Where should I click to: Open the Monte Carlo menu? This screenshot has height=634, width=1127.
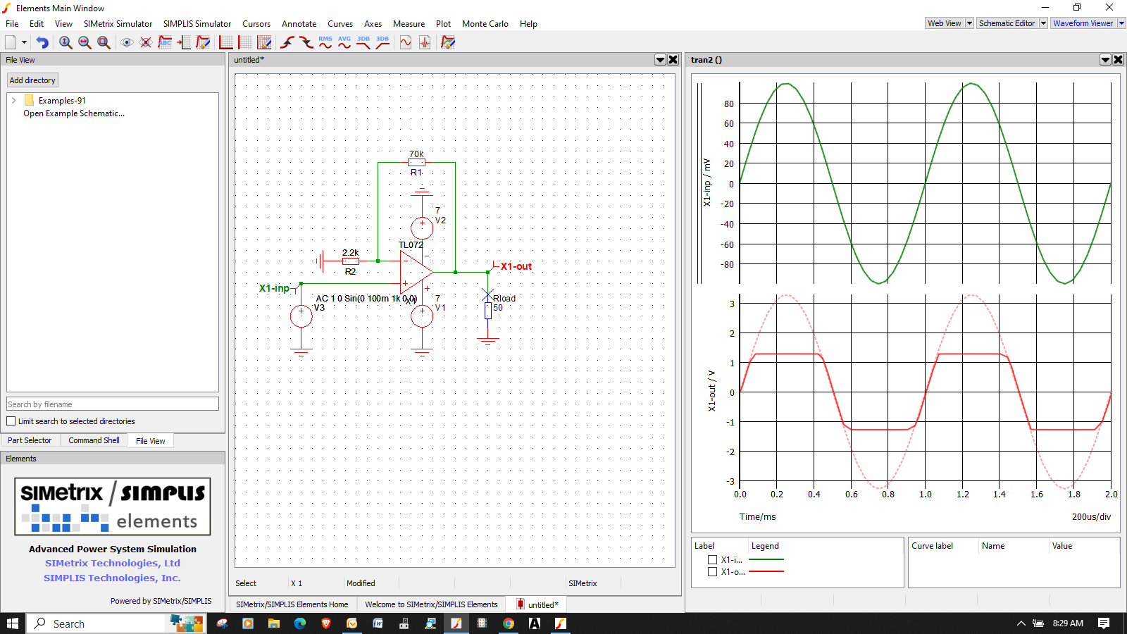pyautogui.click(x=485, y=24)
